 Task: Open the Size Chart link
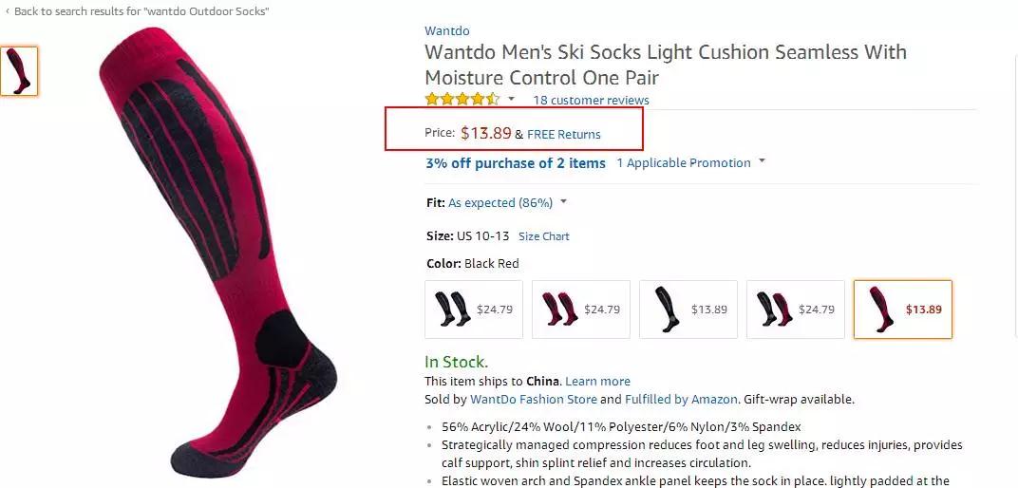[x=544, y=236]
